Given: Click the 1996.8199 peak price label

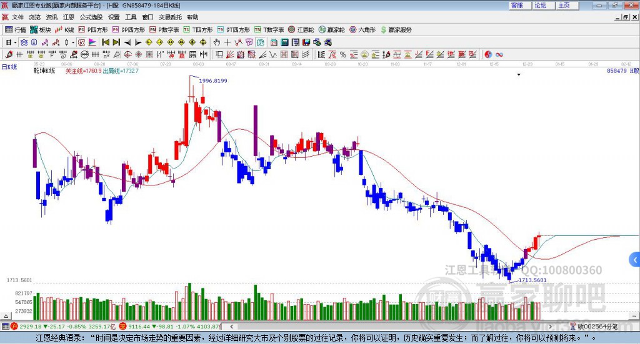Looking at the screenshot, I should point(213,81).
